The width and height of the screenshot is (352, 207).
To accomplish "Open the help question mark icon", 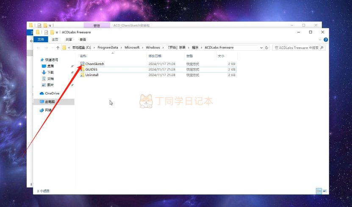I will [325, 39].
